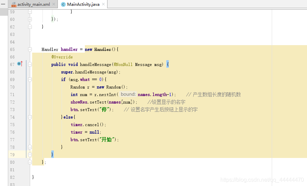
Task: Click the highlighted opening brace on line 67
Action: pyautogui.click(x=168, y=64)
